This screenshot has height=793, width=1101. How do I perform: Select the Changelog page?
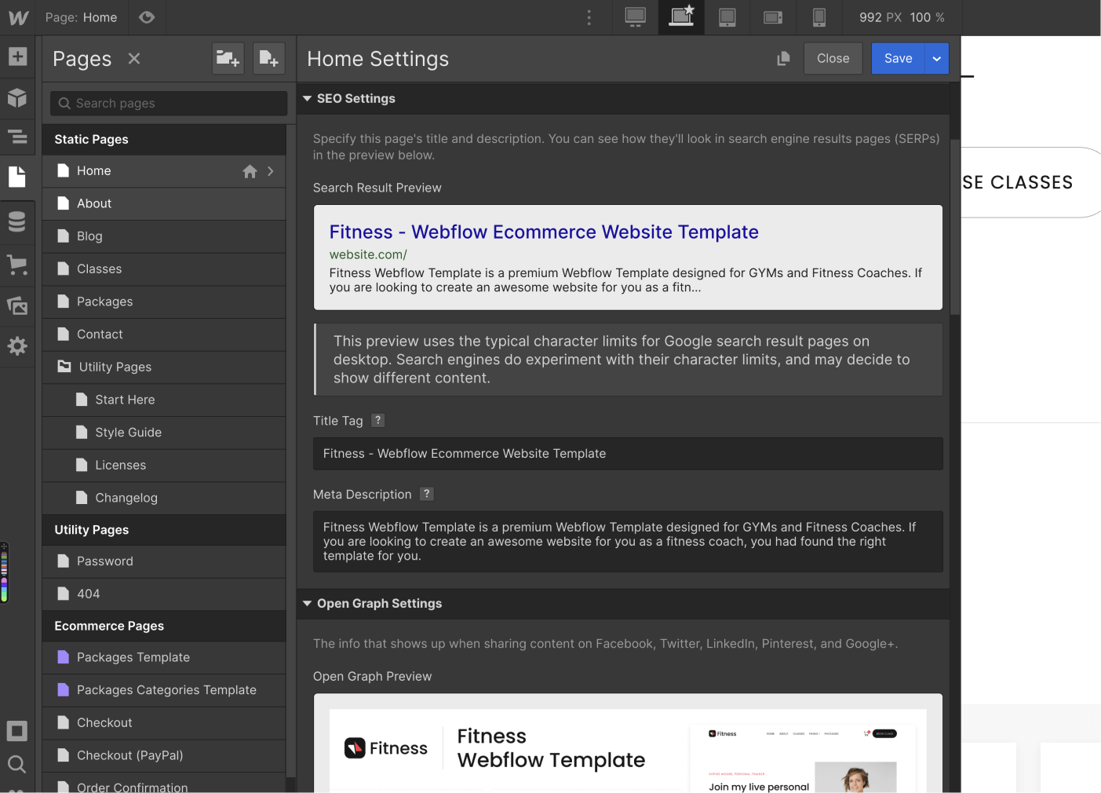pyautogui.click(x=164, y=498)
